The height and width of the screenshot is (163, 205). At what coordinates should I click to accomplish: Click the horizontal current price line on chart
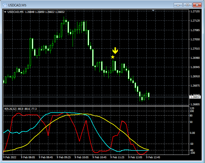(x=96, y=97)
